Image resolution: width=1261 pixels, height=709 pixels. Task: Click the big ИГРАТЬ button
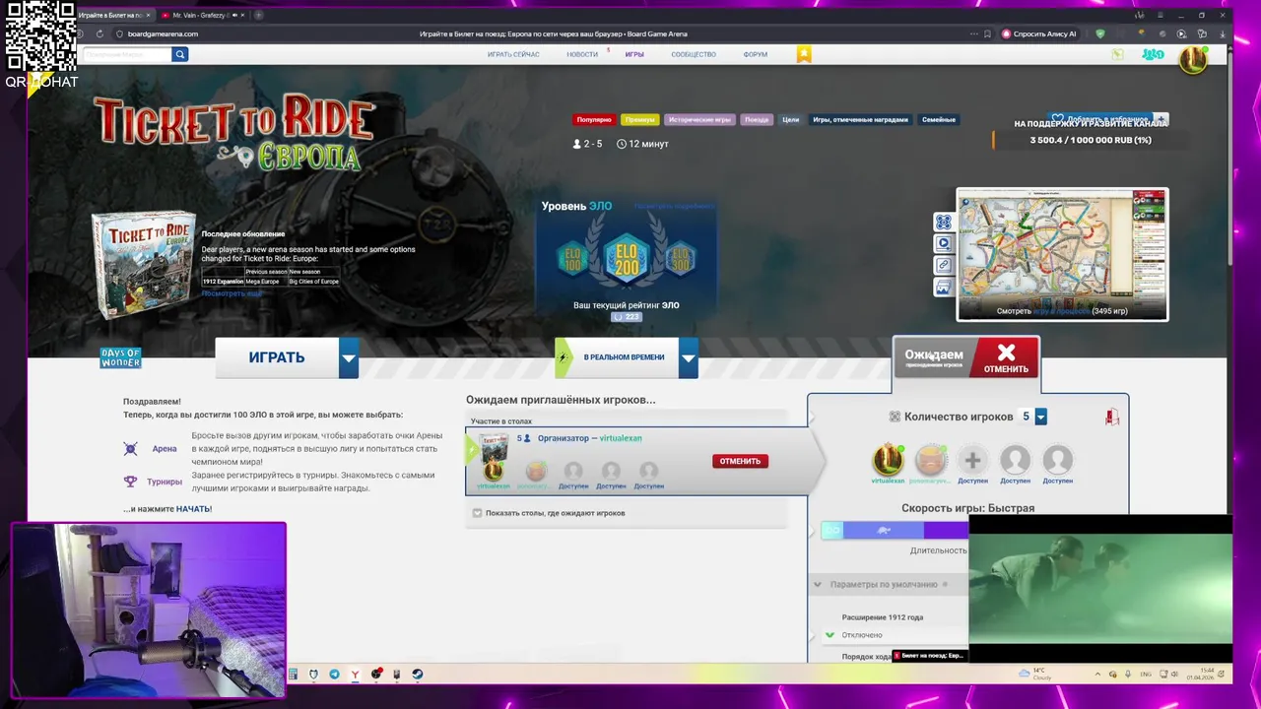(277, 357)
